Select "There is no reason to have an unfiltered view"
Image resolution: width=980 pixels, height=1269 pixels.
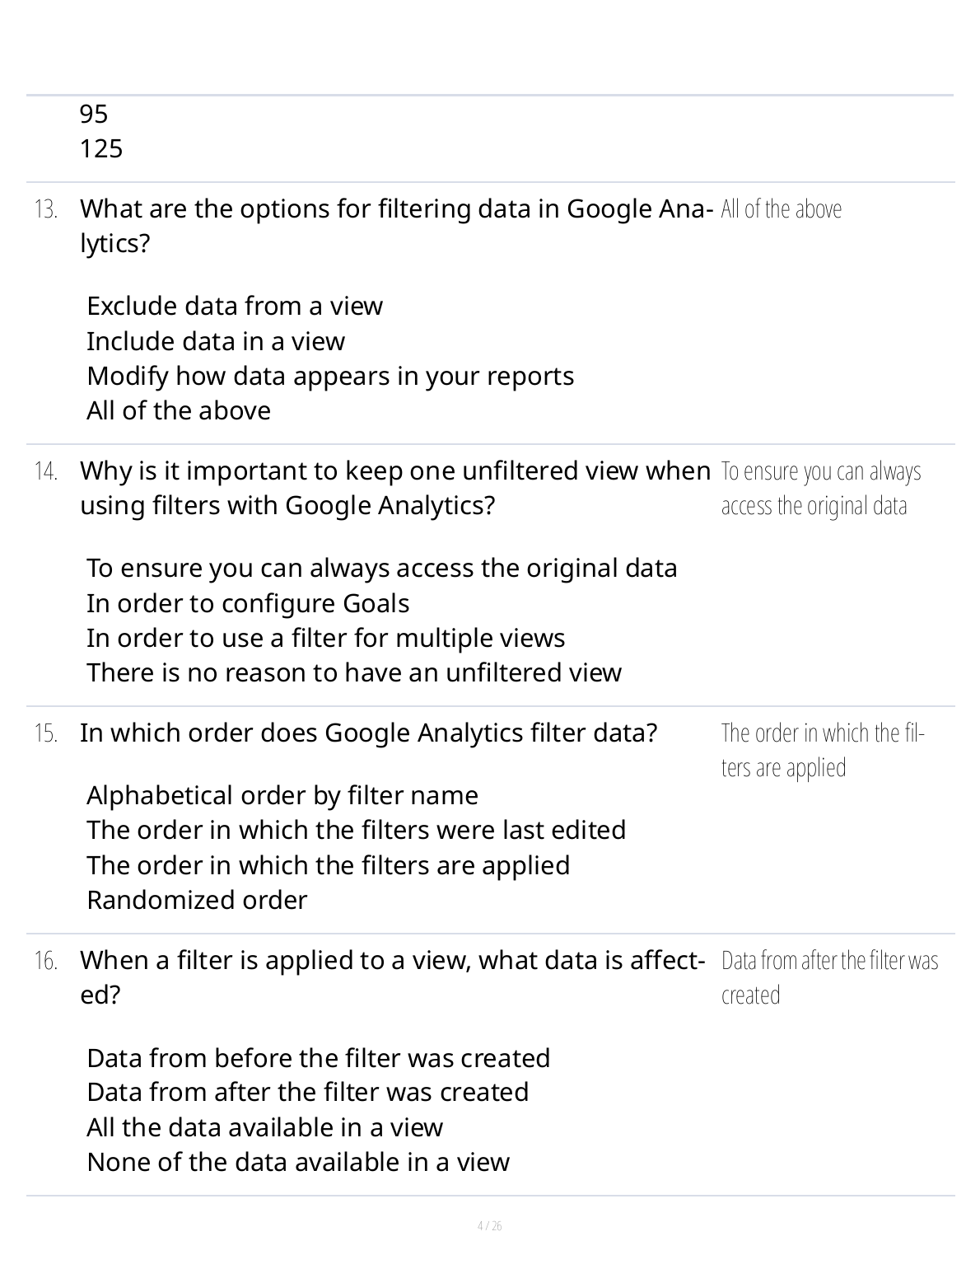[354, 672]
